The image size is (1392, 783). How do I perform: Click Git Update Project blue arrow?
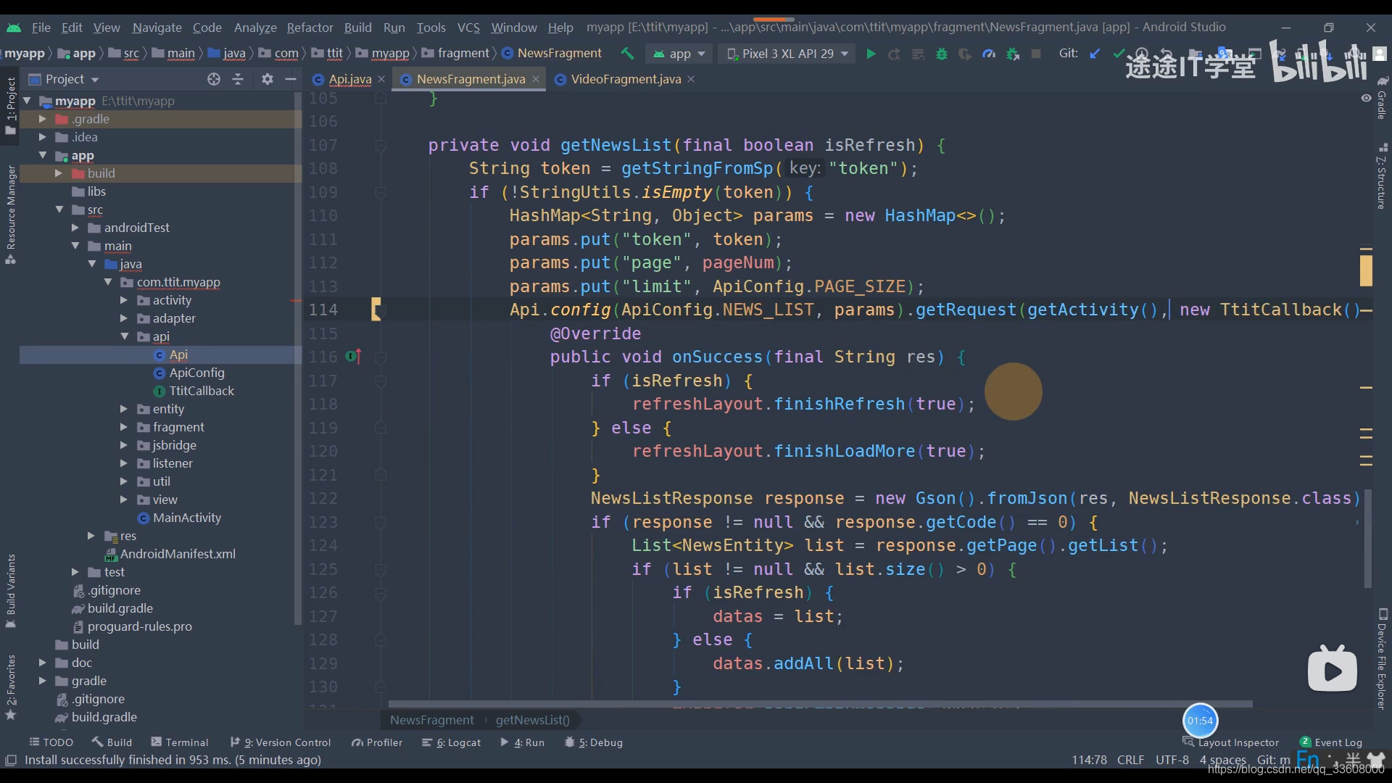(1095, 54)
